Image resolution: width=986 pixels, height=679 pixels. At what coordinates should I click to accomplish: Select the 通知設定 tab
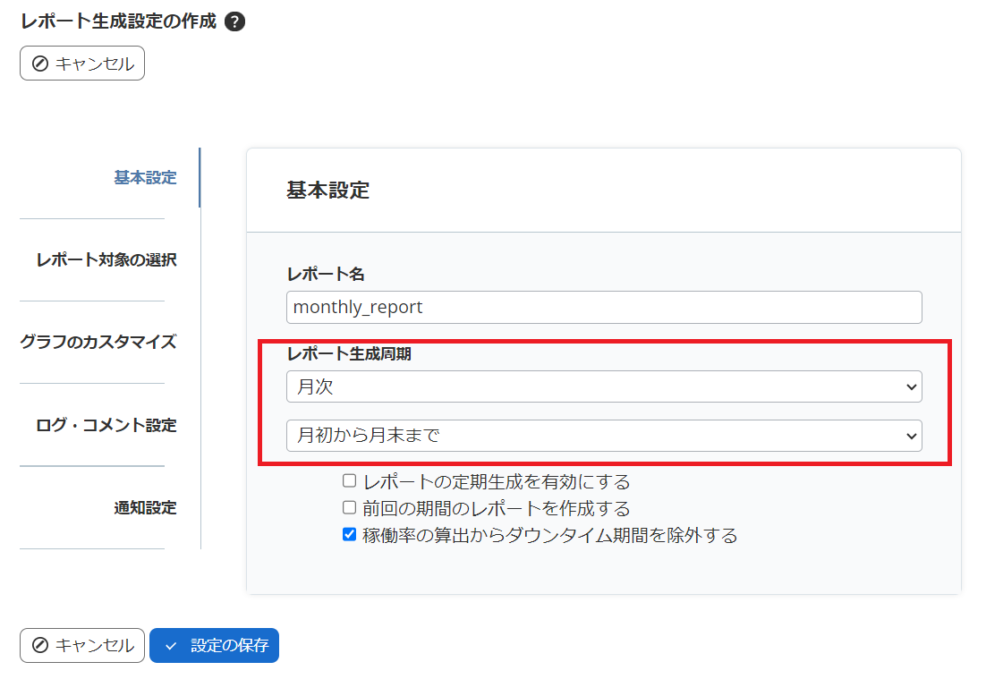pyautogui.click(x=145, y=507)
